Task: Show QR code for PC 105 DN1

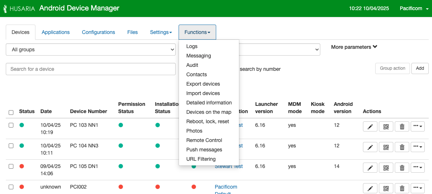Action: (x=386, y=168)
